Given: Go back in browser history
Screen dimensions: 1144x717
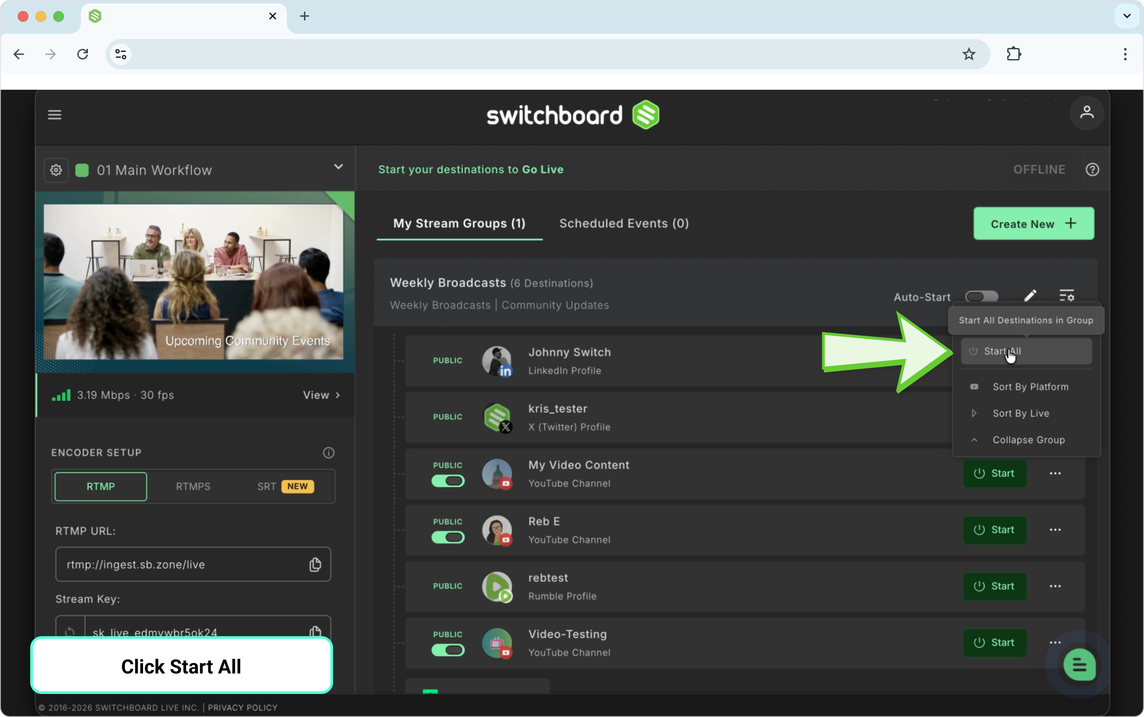Looking at the screenshot, I should point(19,54).
